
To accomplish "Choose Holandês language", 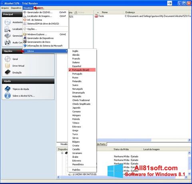I will [x=82, y=96].
